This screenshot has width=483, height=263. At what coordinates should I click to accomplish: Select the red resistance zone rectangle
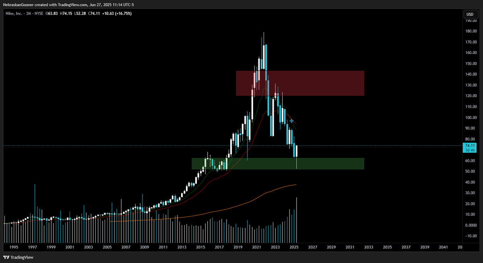point(300,83)
